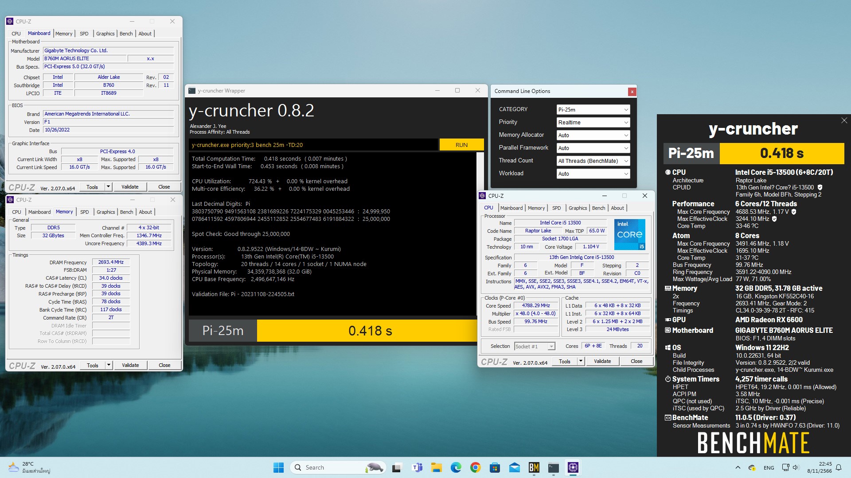Open the CATEGORY dropdown showing Pi-25m

tap(593, 110)
